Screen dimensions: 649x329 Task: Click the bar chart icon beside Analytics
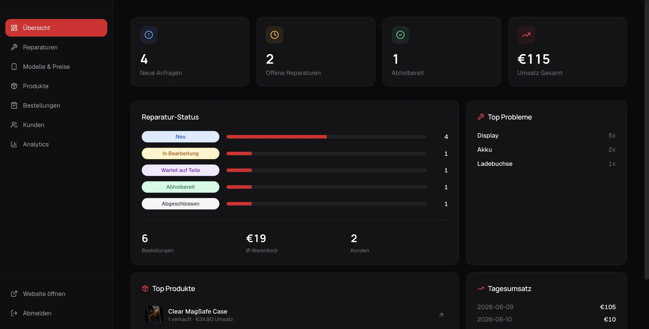[x=14, y=144]
